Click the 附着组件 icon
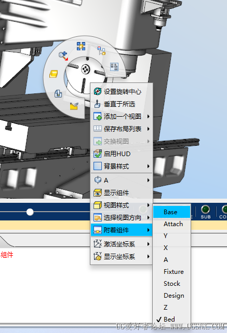 click(98, 230)
